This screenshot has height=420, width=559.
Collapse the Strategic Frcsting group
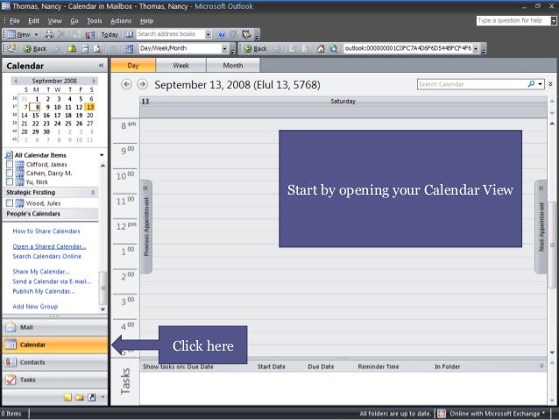(93, 193)
